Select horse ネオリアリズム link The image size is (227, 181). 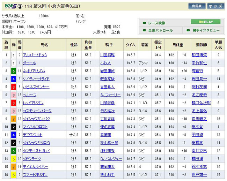click(34, 71)
